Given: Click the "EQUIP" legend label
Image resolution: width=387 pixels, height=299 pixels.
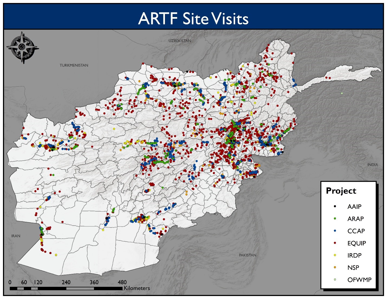Looking at the screenshot, I should point(357,243).
